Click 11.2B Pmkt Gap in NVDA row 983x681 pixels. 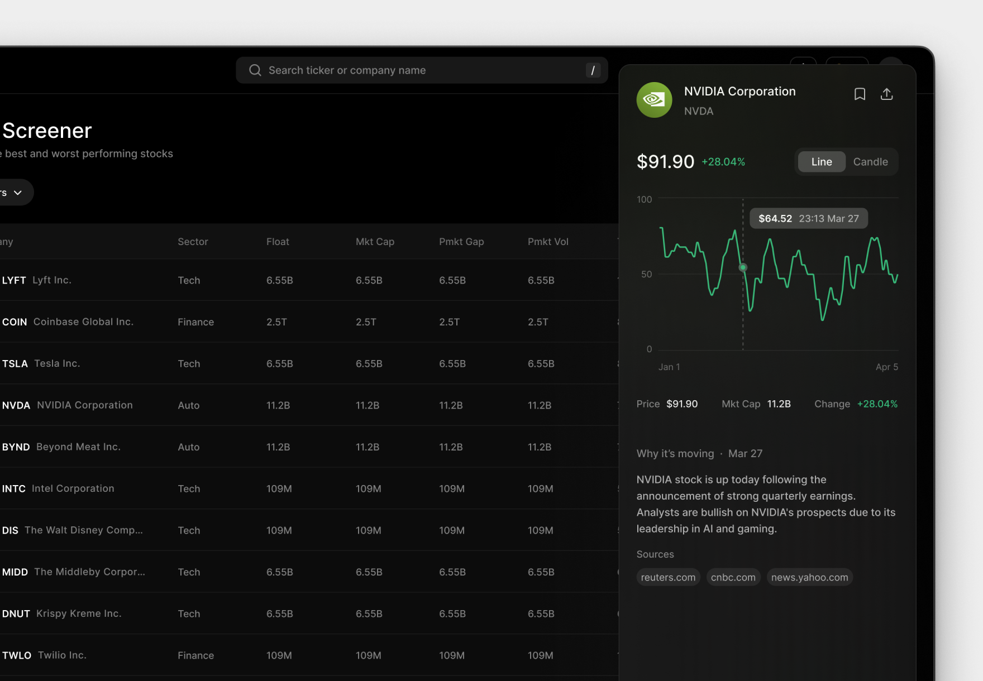coord(451,405)
